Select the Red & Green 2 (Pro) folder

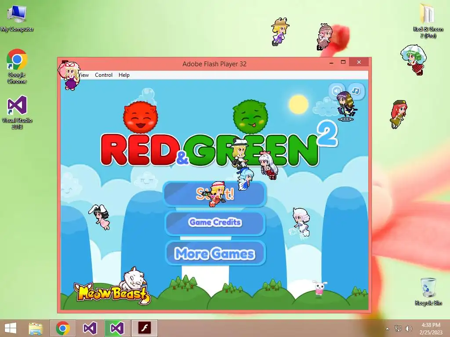coord(428,21)
